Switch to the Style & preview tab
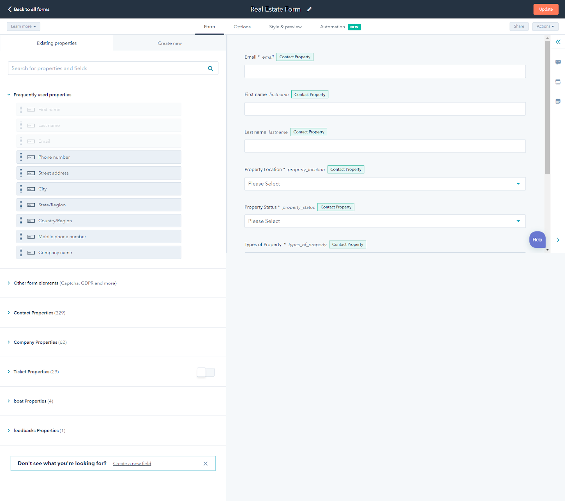Viewport: 565px width, 501px height. pyautogui.click(x=285, y=26)
